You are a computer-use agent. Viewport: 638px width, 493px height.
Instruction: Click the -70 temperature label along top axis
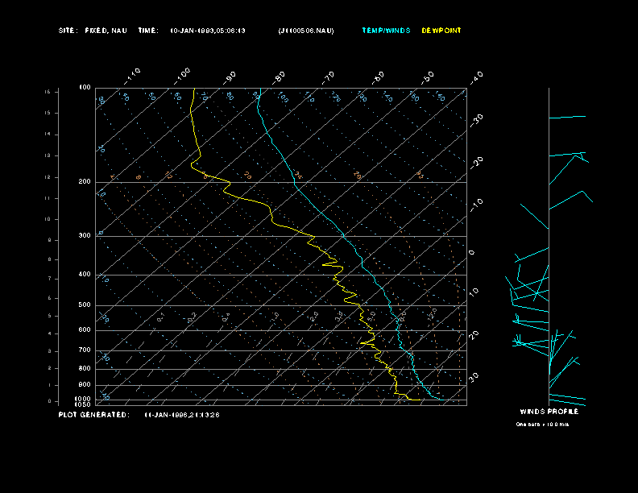click(328, 76)
